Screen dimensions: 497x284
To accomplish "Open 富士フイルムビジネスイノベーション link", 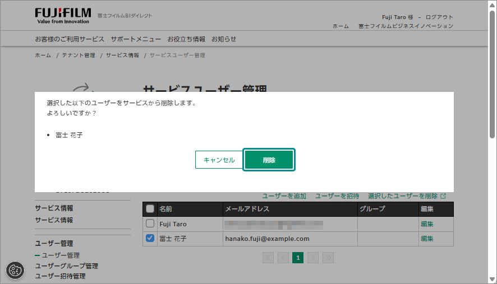I will coord(406,26).
